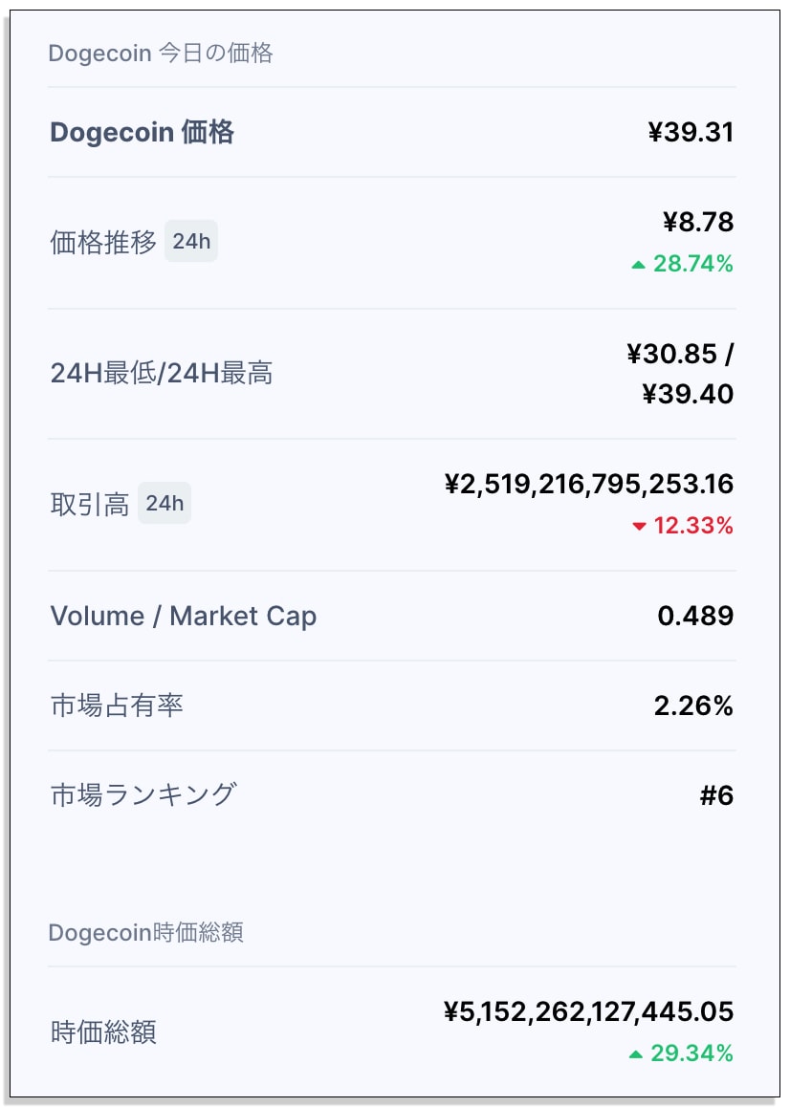This screenshot has width=790, height=1107.
Task: Click the trading volume ¥2,519,216,795,253.16
Action: point(589,485)
